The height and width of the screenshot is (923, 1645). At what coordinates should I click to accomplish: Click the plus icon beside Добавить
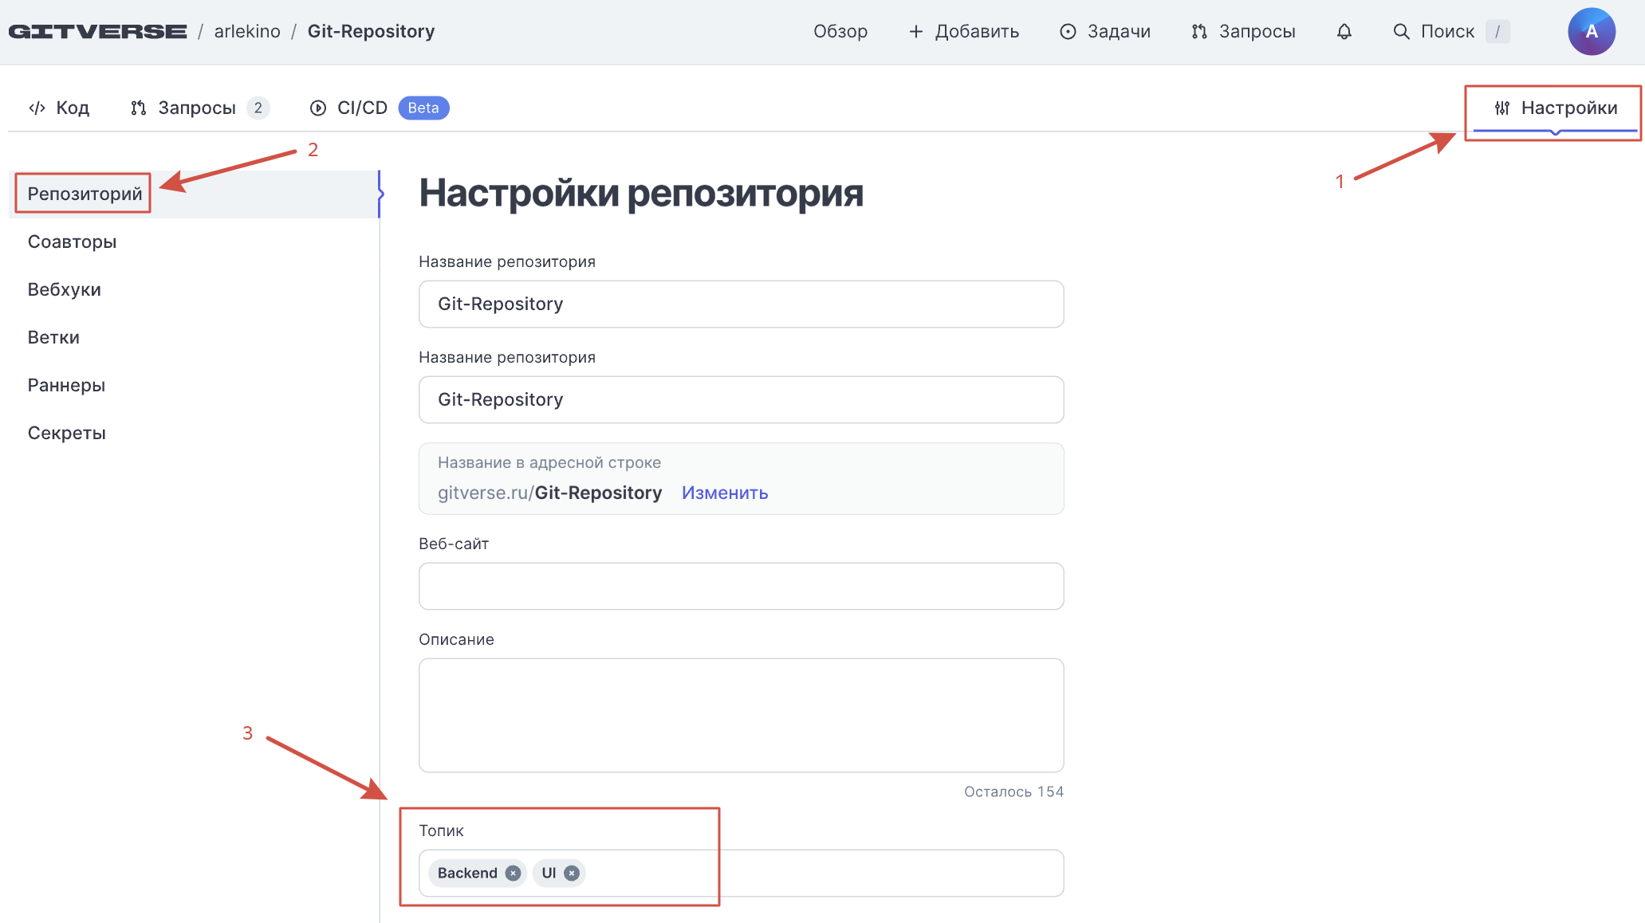tap(916, 31)
